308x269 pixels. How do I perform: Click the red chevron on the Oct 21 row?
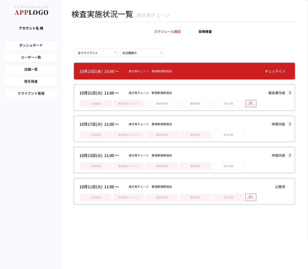290,93
